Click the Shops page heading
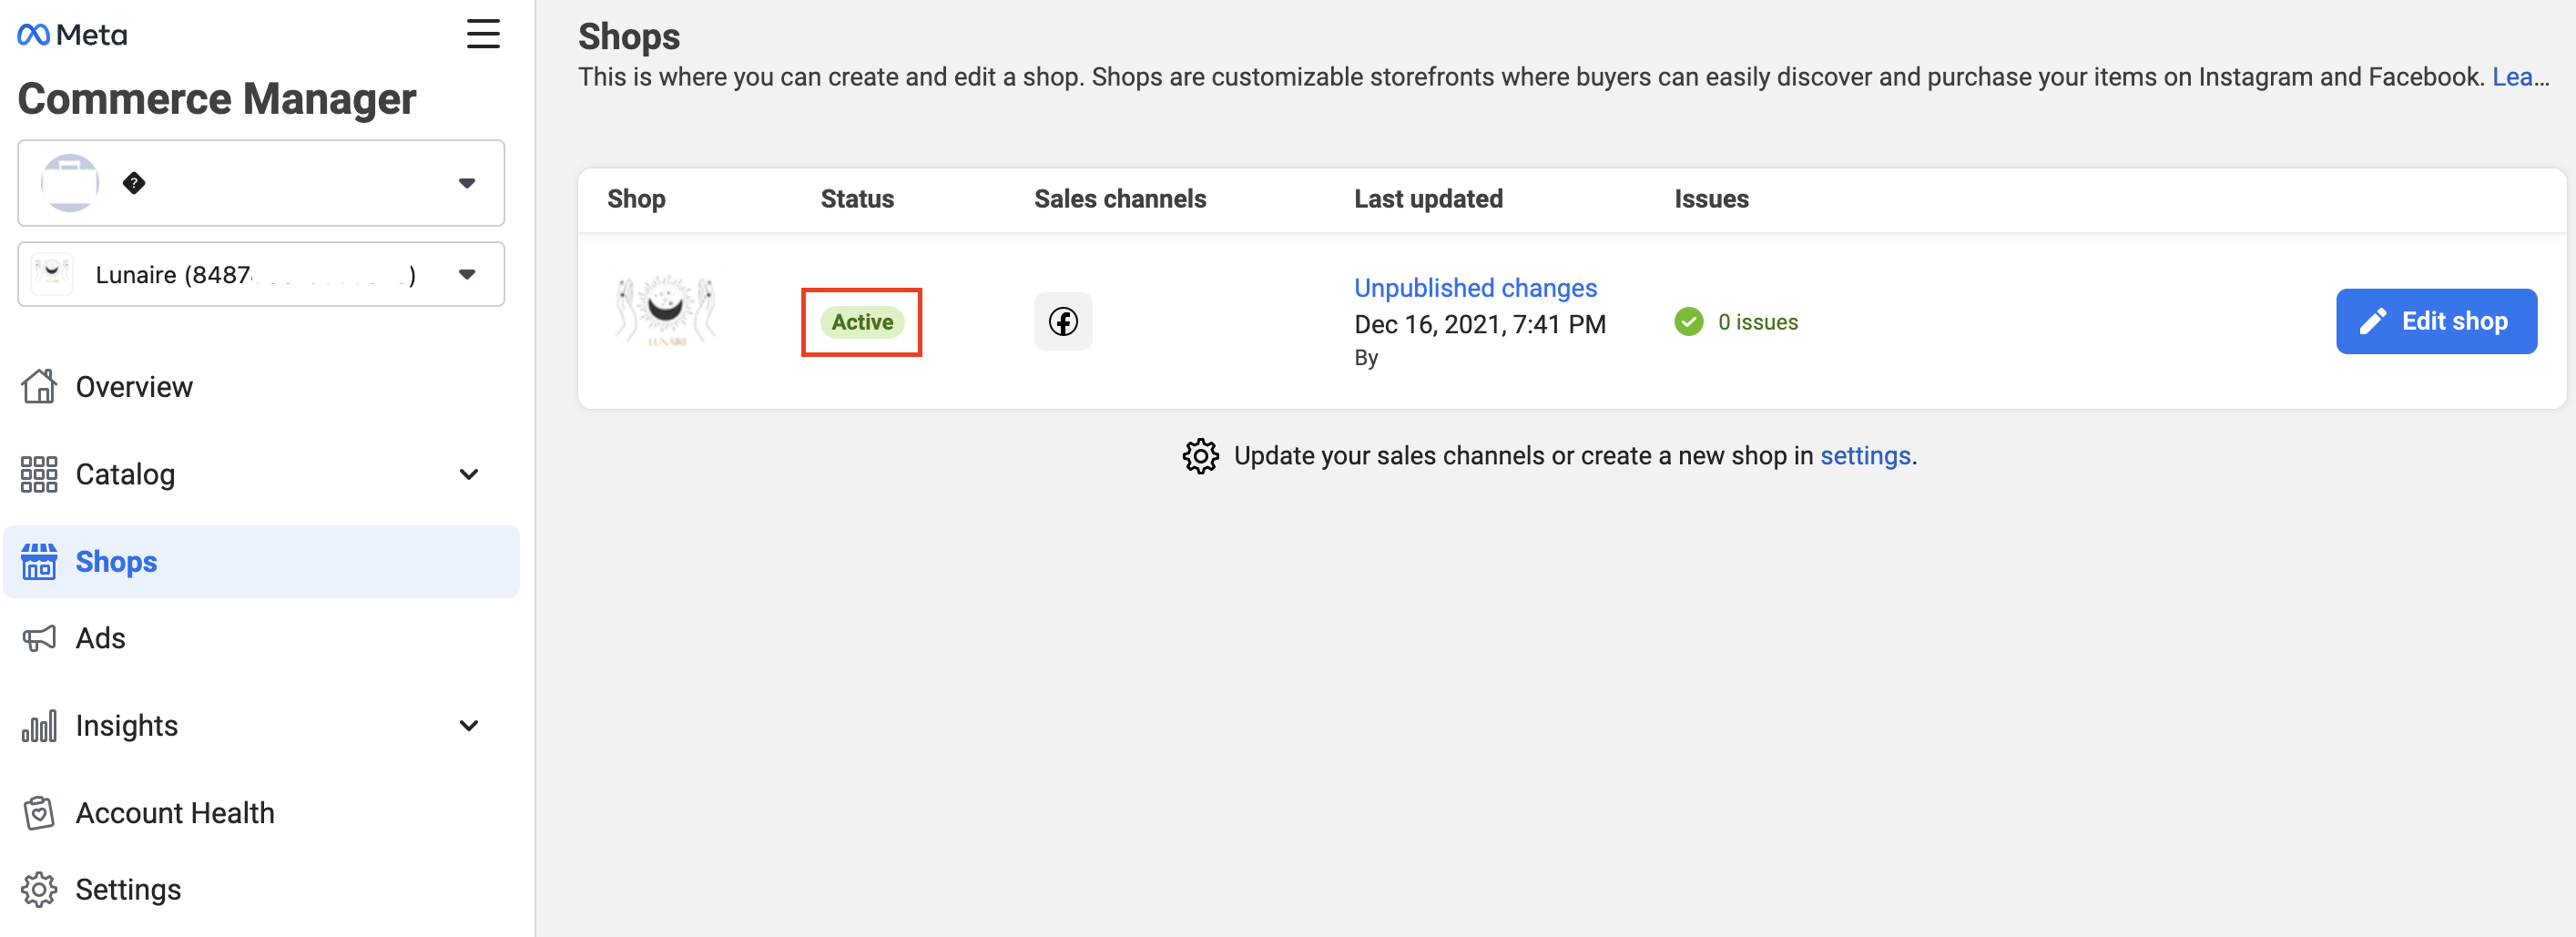Viewport: 2576px width, 937px height. (629, 37)
